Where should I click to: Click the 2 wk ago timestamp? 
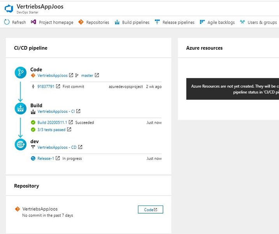coord(154,87)
